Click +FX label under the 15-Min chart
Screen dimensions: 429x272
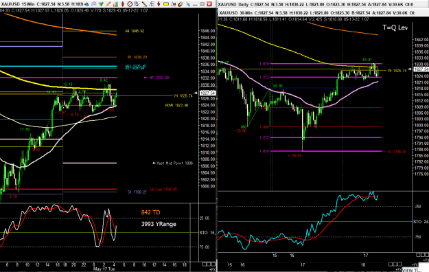[212, 269]
